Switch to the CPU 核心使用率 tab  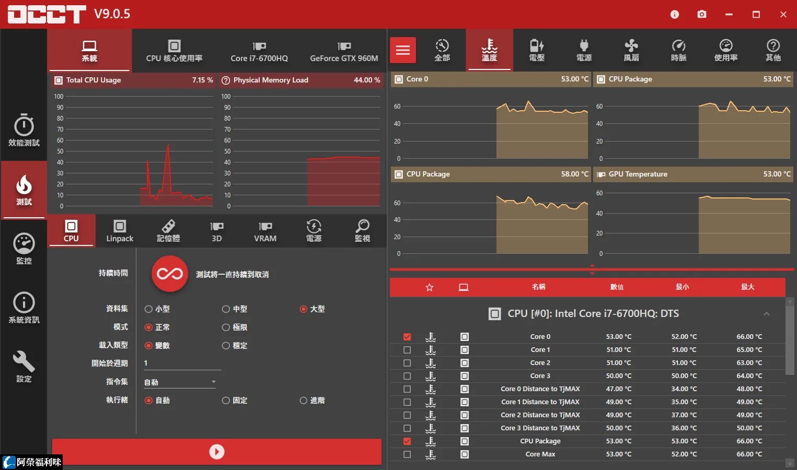[x=174, y=50]
